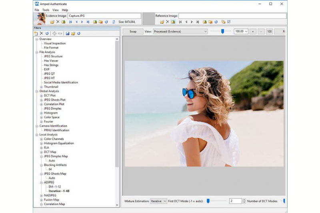Click the evidence sync arrows icon
320x213 pixels.
click(x=114, y=22)
